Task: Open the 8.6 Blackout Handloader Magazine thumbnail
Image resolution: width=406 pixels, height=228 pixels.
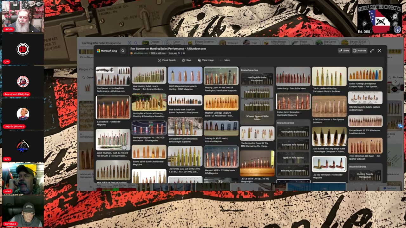Action: (x=113, y=108)
